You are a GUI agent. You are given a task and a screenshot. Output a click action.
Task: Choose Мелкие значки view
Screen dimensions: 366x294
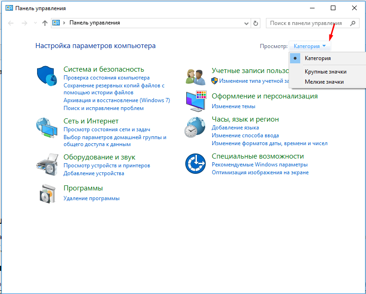tap(328, 82)
